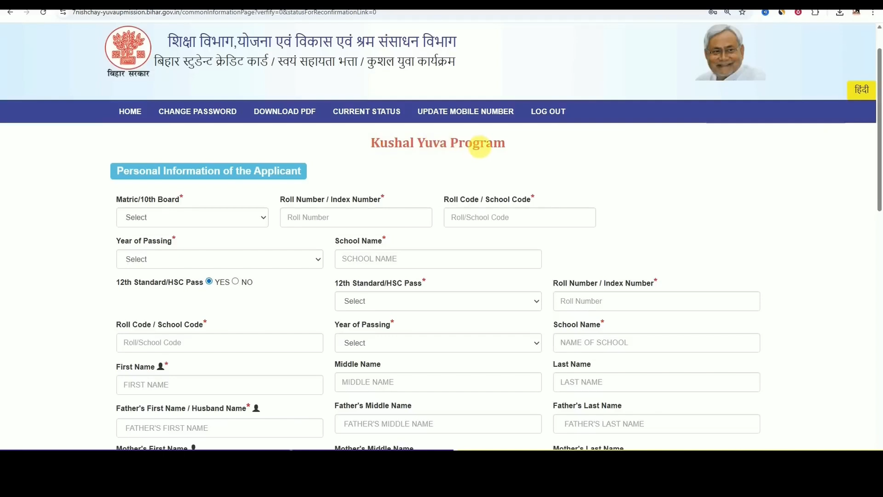Select NO for 12th Standard/HSC Pass
The width and height of the screenshot is (883, 497).
point(236,281)
